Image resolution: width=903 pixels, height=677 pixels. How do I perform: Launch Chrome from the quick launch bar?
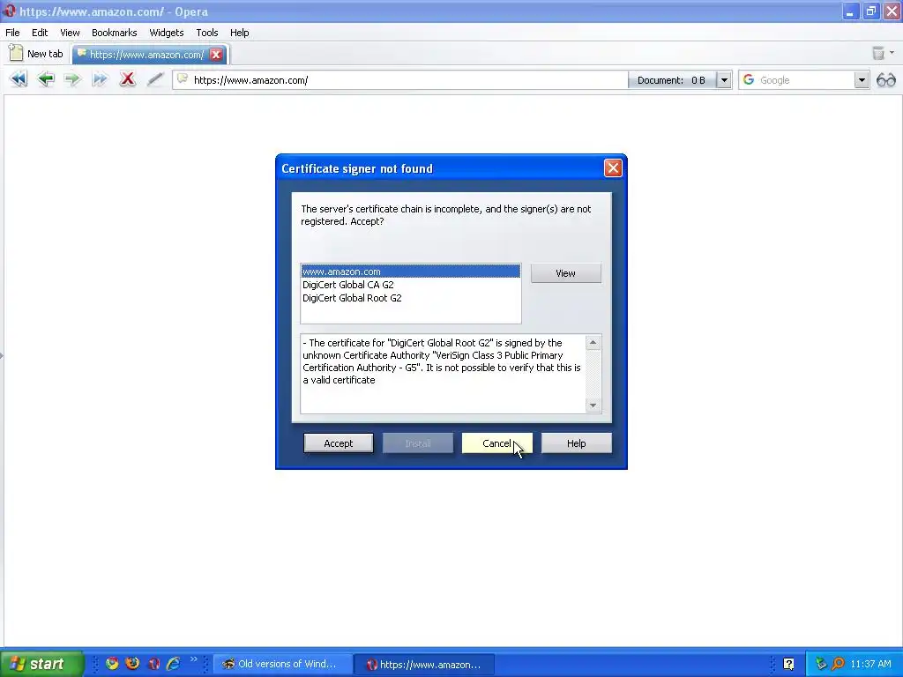tap(112, 663)
